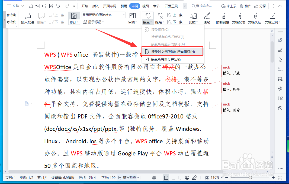The image size is (289, 184).
Task: Open 文档权限 document permissions
Action: tap(239, 18)
